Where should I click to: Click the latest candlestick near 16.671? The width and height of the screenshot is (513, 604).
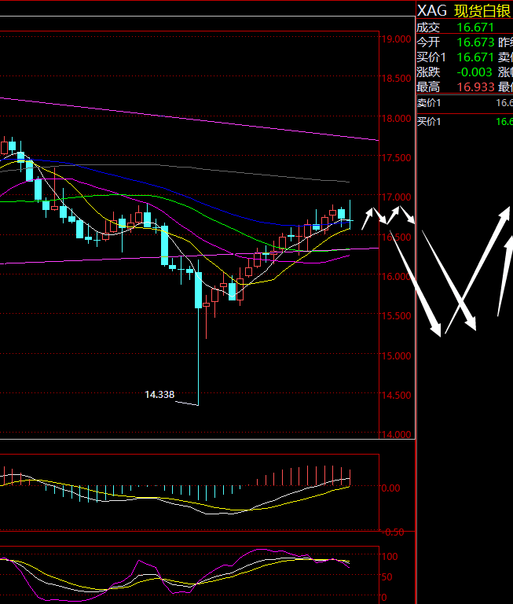[x=350, y=215]
